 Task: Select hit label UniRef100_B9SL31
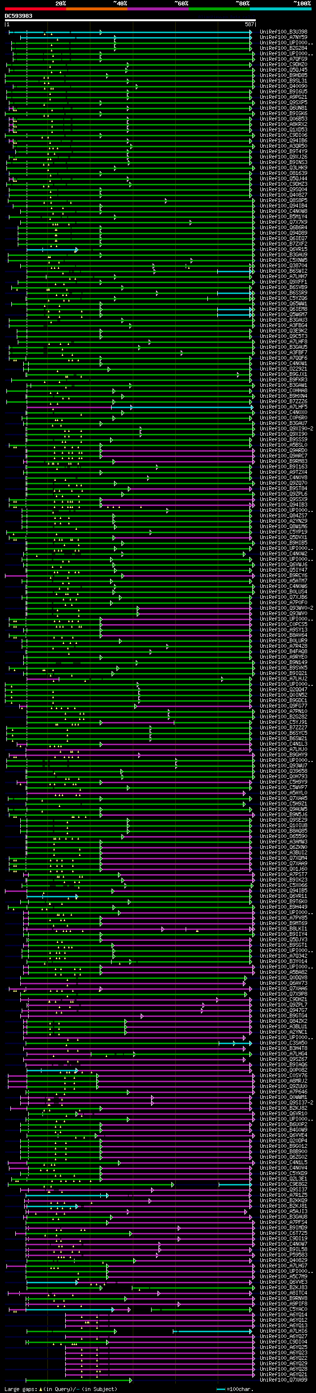283,81
